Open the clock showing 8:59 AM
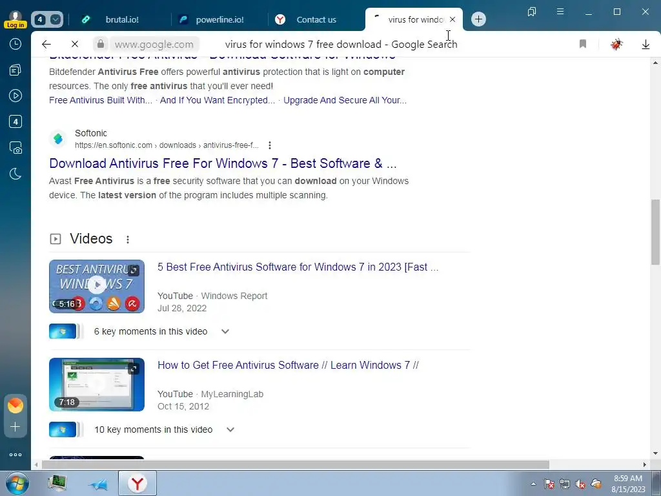Viewport: 661px width, 496px height. click(x=628, y=484)
